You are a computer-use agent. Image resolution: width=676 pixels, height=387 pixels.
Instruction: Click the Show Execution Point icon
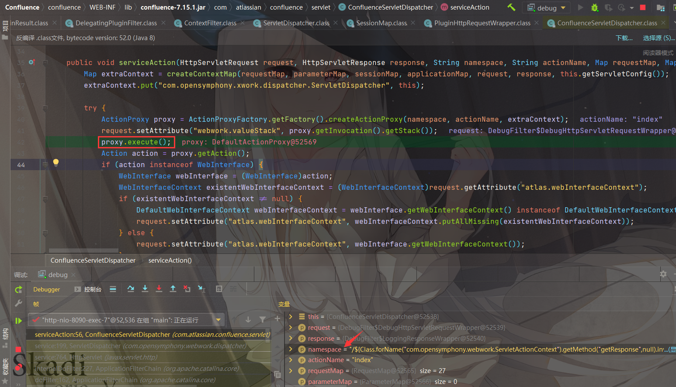pyautogui.click(x=113, y=289)
